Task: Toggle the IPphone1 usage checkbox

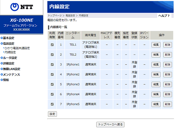Action: (52, 65)
